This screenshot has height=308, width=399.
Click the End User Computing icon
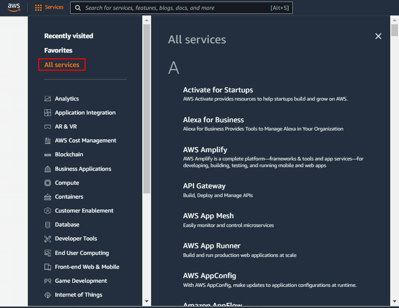pos(47,253)
